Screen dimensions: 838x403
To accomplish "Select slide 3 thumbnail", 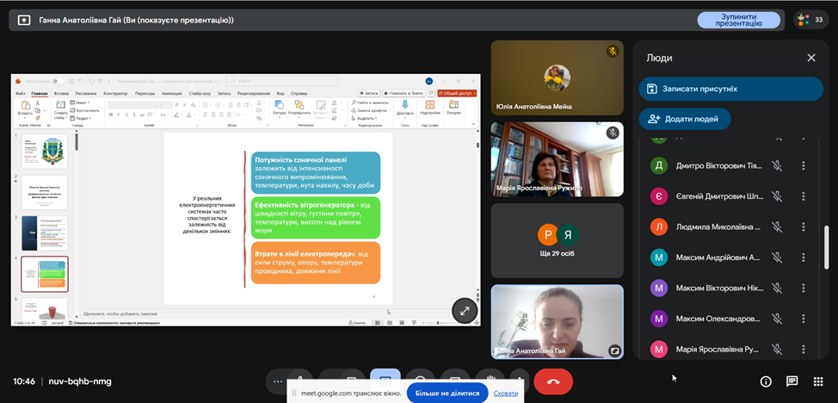I will pyautogui.click(x=45, y=232).
